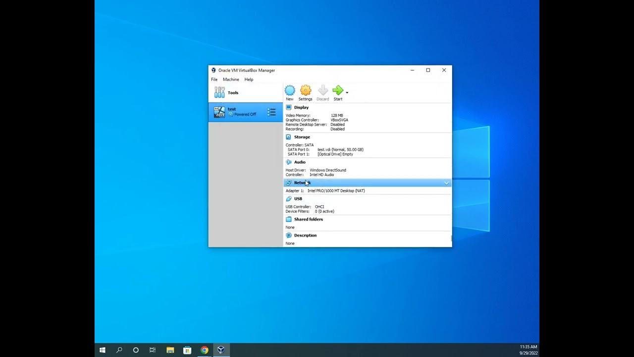Screen dimensions: 634x357
Task: Open taskbar Search magnifier
Action: coord(119,350)
